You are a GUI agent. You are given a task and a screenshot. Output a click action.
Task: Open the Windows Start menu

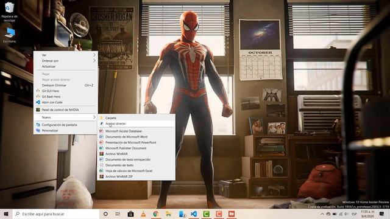pos(6,214)
